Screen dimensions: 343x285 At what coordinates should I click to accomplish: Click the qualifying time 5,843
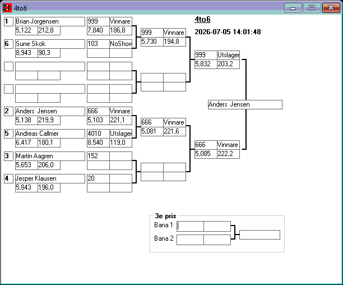click(26, 187)
